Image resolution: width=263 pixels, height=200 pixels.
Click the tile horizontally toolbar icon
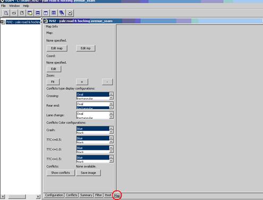point(38,13)
